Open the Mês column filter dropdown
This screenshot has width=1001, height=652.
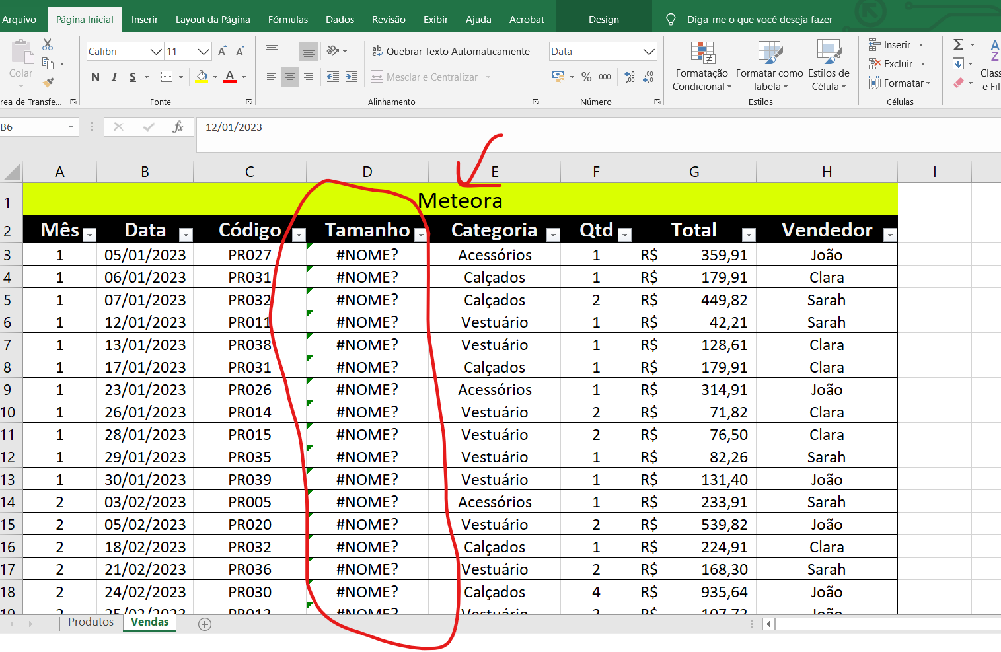(90, 235)
